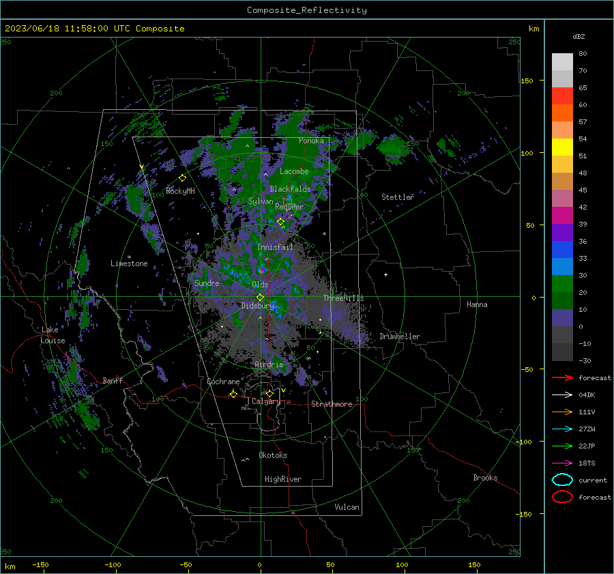The width and height of the screenshot is (614, 574).
Task: Click the Vulcan town label
Action: coord(347,507)
